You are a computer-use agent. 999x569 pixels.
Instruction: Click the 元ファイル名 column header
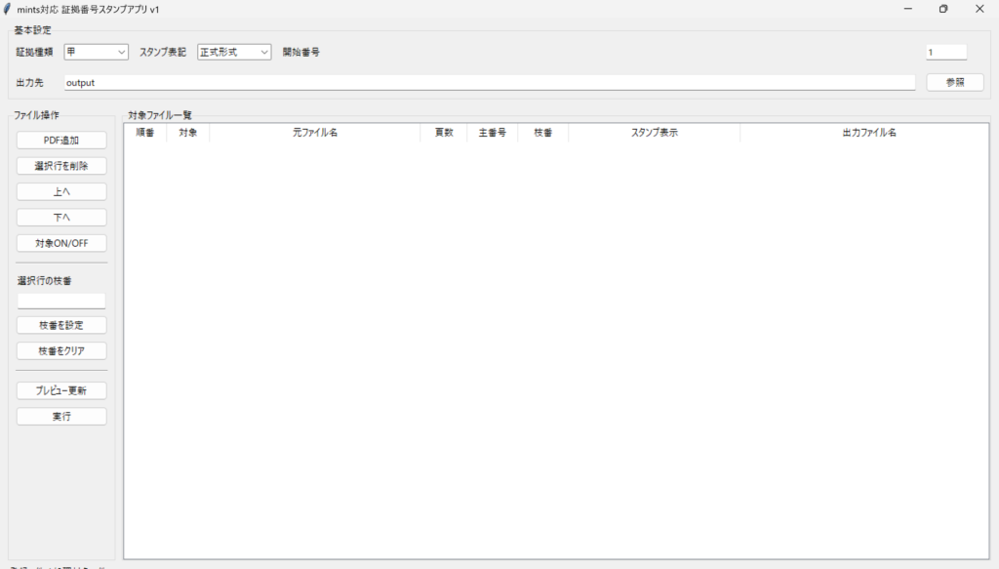pos(315,133)
